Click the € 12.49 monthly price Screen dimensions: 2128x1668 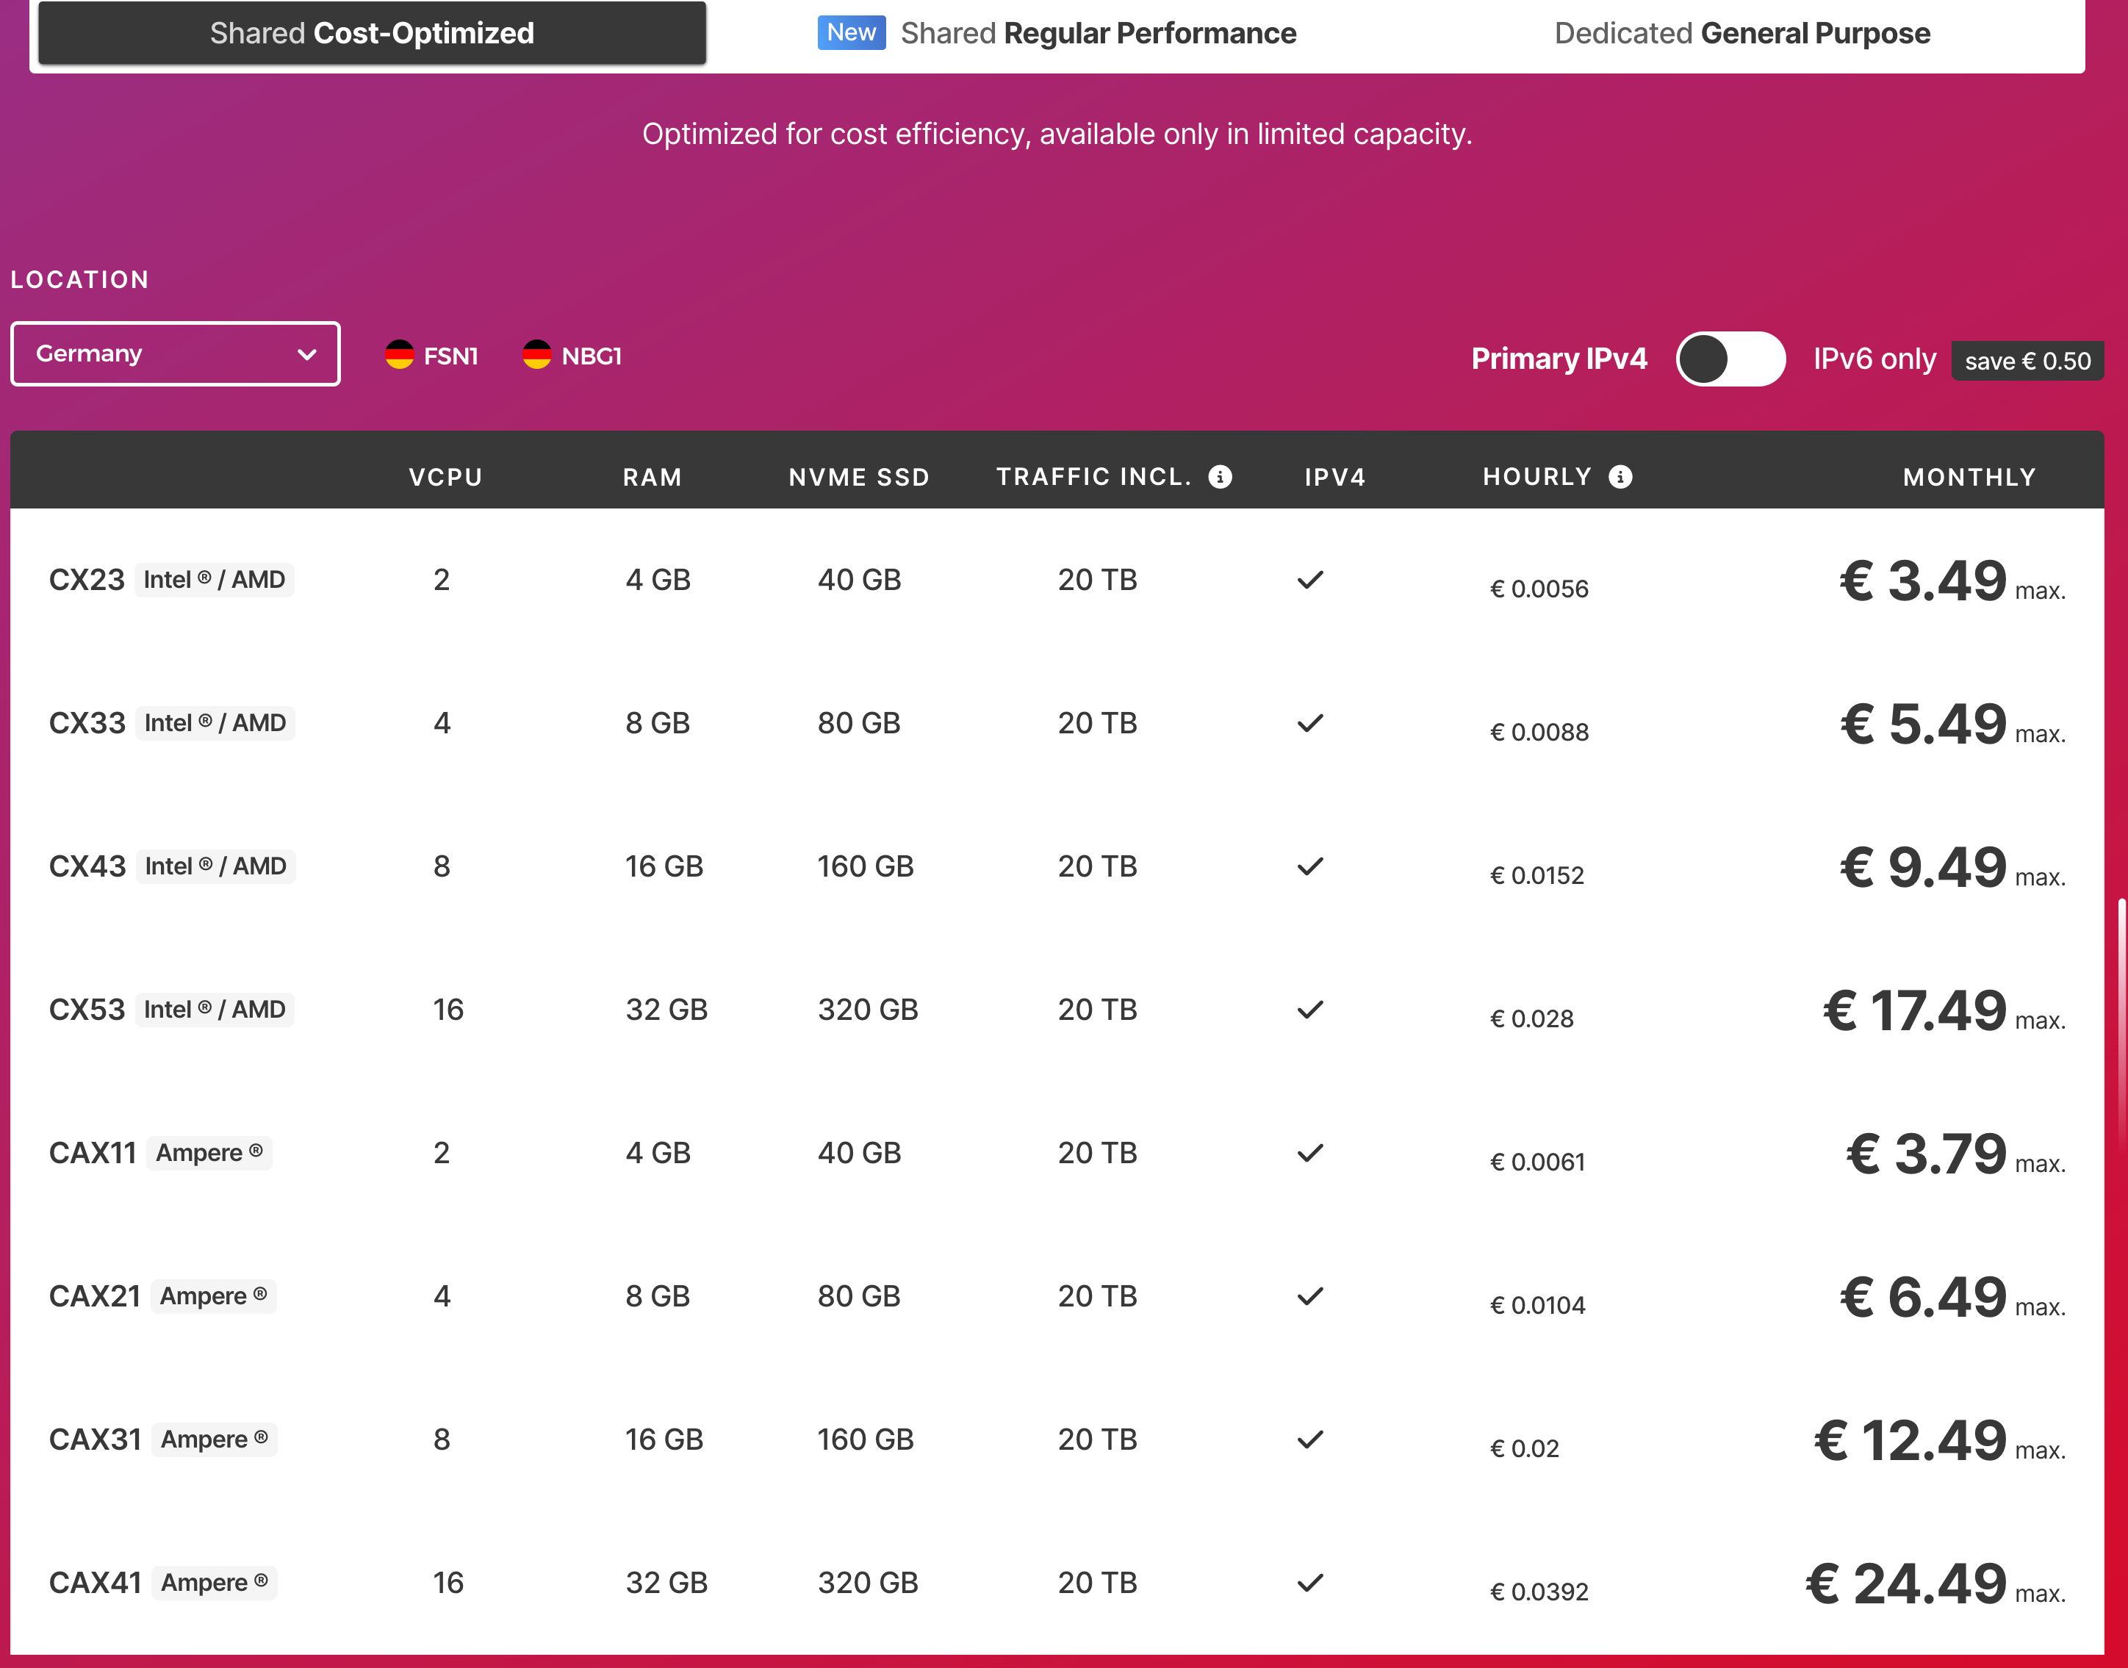[1910, 1440]
